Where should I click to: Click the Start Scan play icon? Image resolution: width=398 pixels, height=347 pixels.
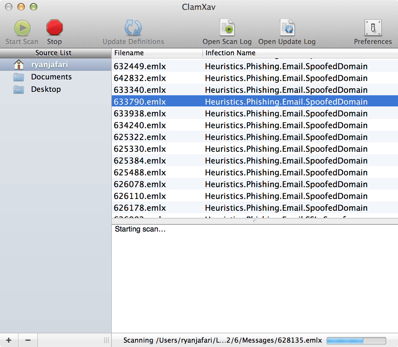22,28
